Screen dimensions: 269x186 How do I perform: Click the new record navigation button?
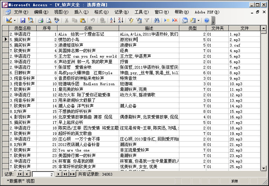coord(72,174)
